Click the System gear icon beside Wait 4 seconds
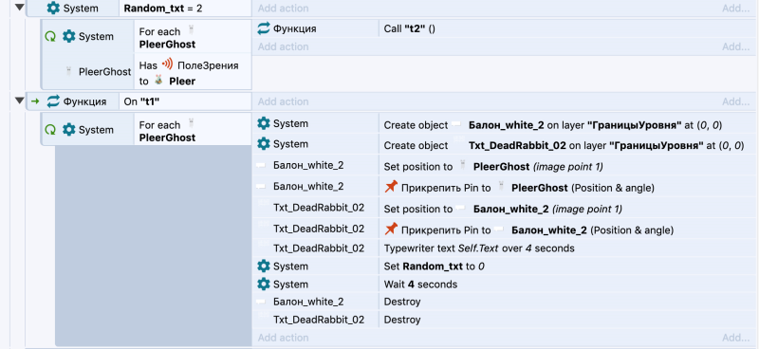The width and height of the screenshot is (759, 349). [x=264, y=285]
